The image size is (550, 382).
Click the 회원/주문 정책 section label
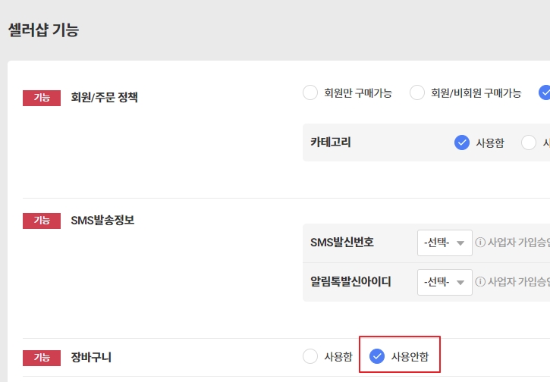click(104, 97)
